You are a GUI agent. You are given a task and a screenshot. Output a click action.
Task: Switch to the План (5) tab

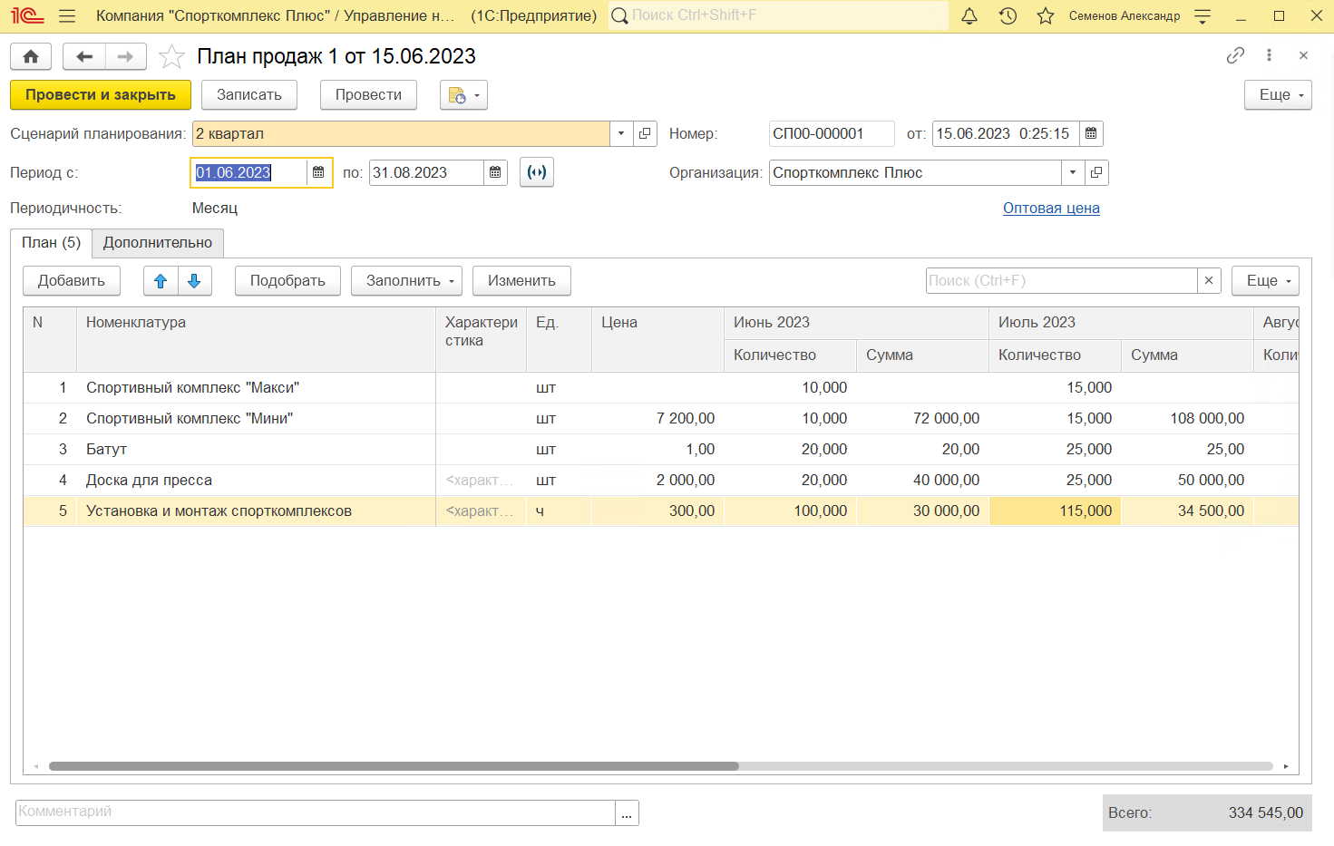click(52, 243)
